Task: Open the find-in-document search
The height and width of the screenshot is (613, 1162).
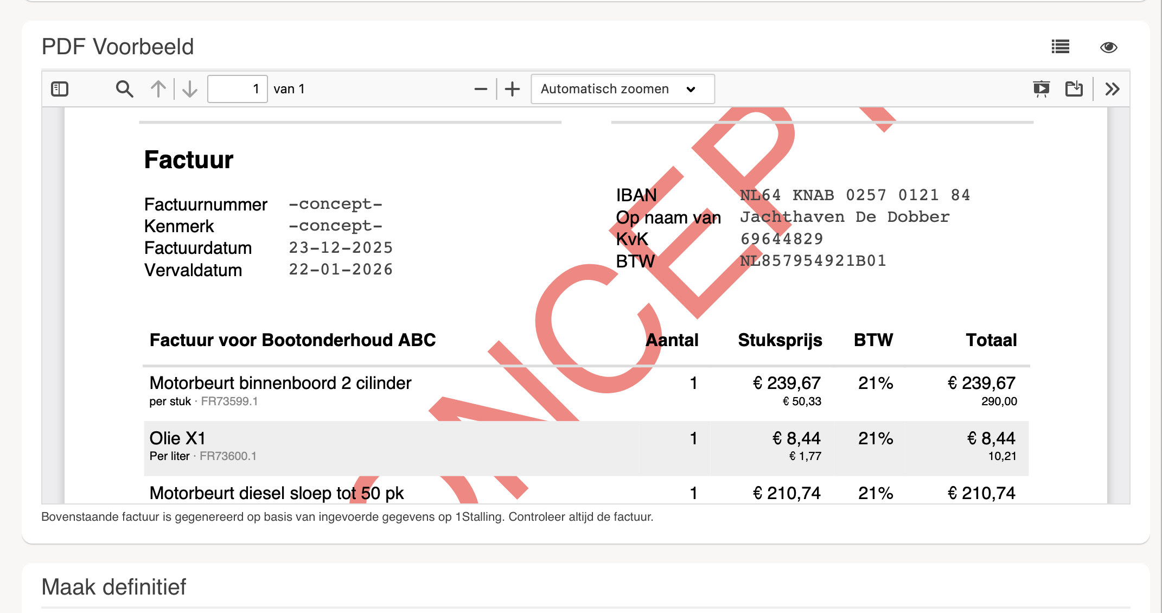Action: tap(124, 89)
